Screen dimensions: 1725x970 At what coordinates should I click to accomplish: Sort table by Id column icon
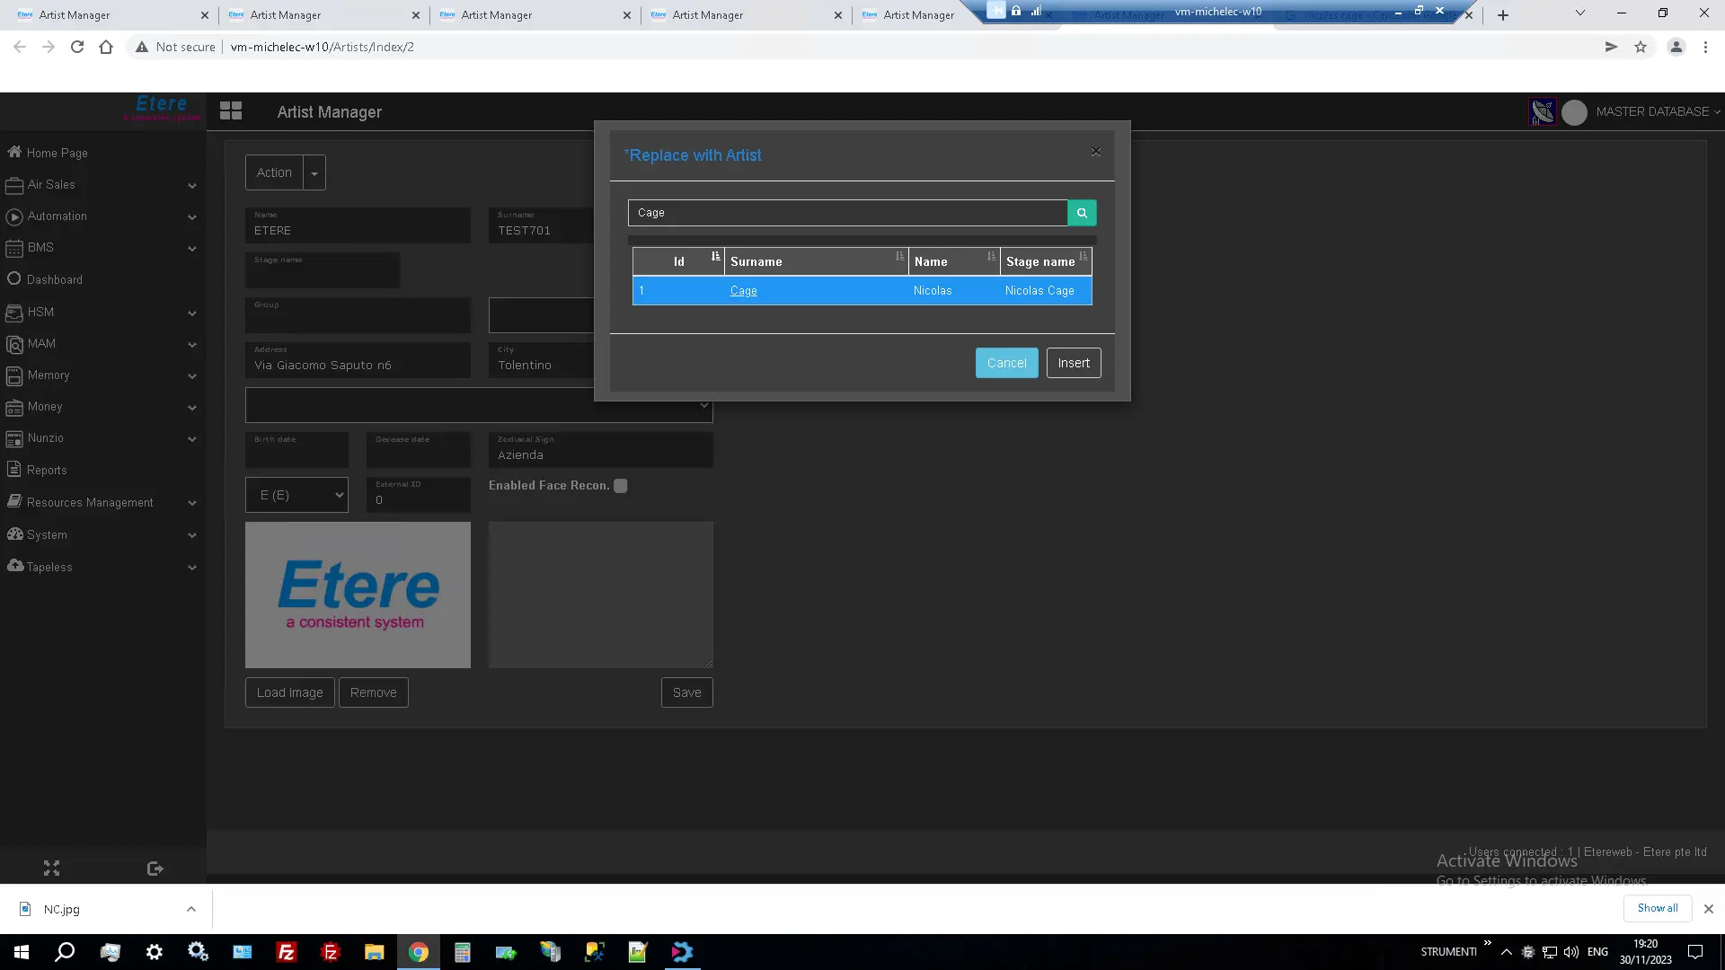715,257
